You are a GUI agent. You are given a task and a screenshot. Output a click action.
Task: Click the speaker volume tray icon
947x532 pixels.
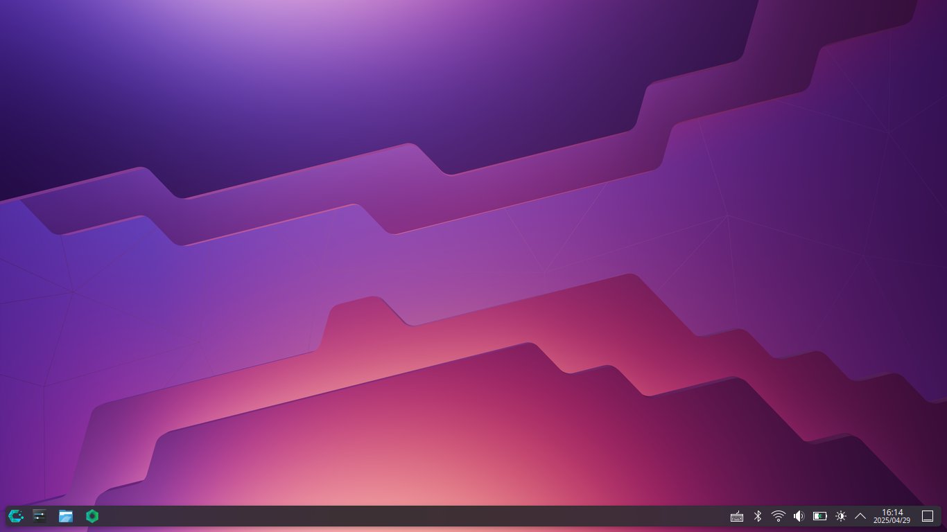pos(799,516)
